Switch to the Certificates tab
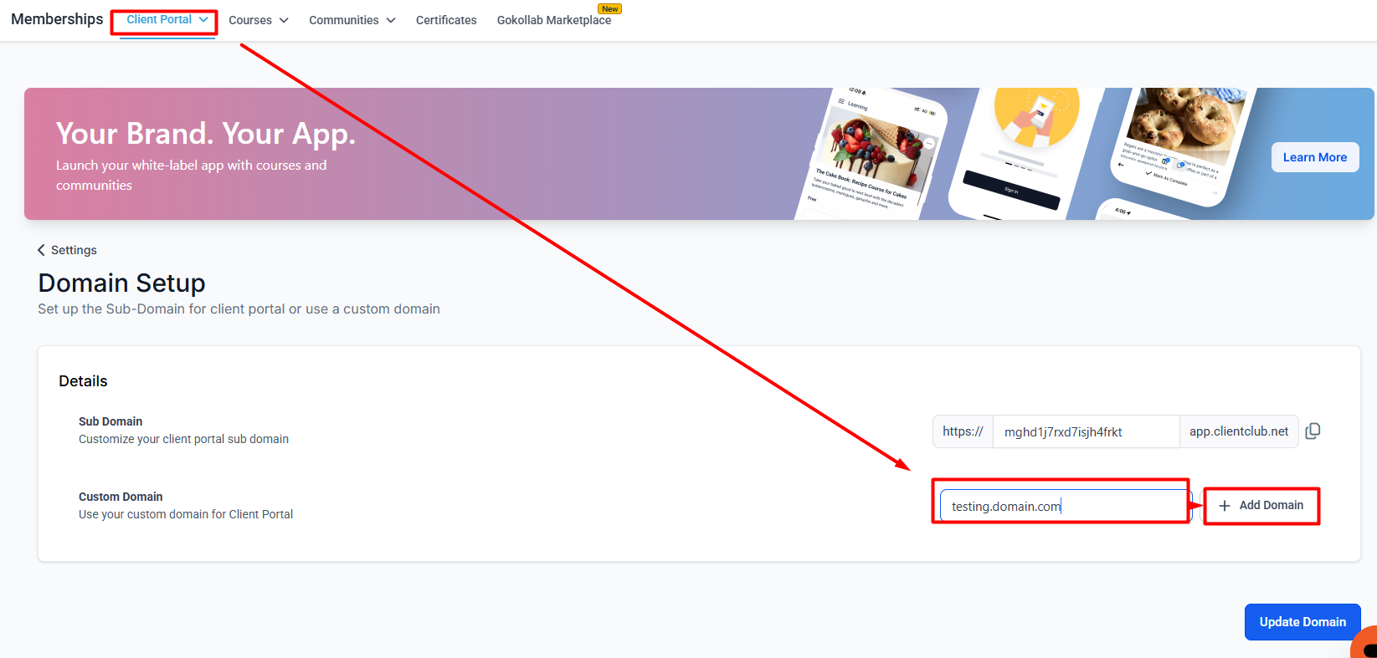This screenshot has width=1377, height=658. click(446, 20)
